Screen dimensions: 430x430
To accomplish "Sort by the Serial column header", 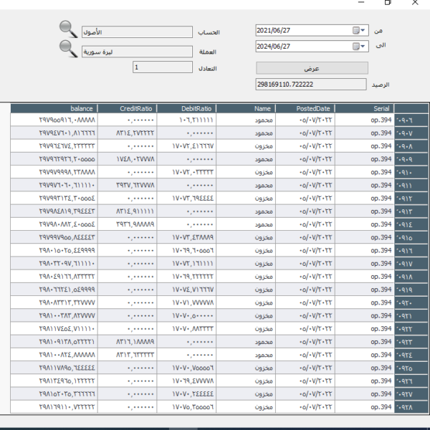I will (x=365, y=109).
